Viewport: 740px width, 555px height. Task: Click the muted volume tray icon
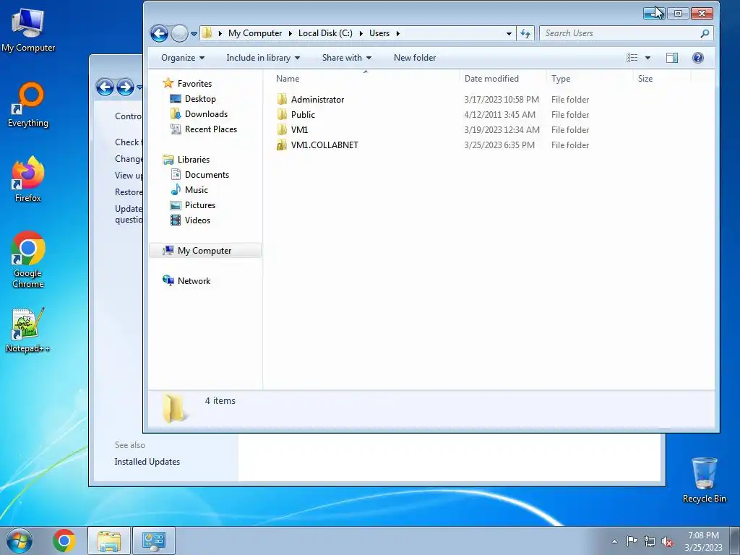667,541
